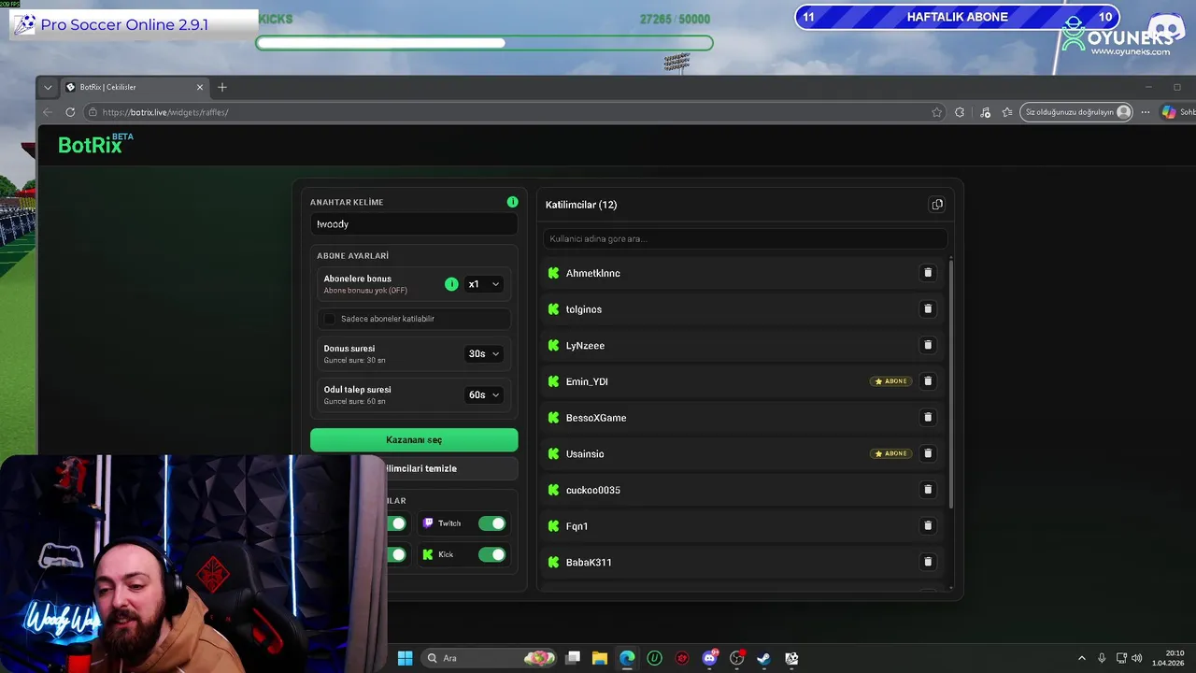The height and width of the screenshot is (673, 1196).
Task: Click the green keyword info icon
Action: (512, 202)
